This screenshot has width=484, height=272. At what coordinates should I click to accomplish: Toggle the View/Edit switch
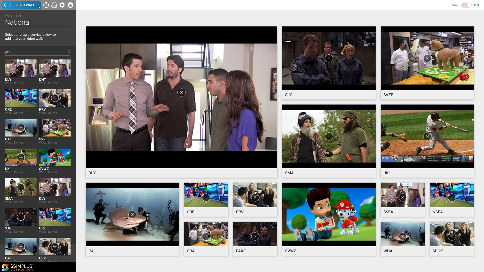tap(466, 5)
